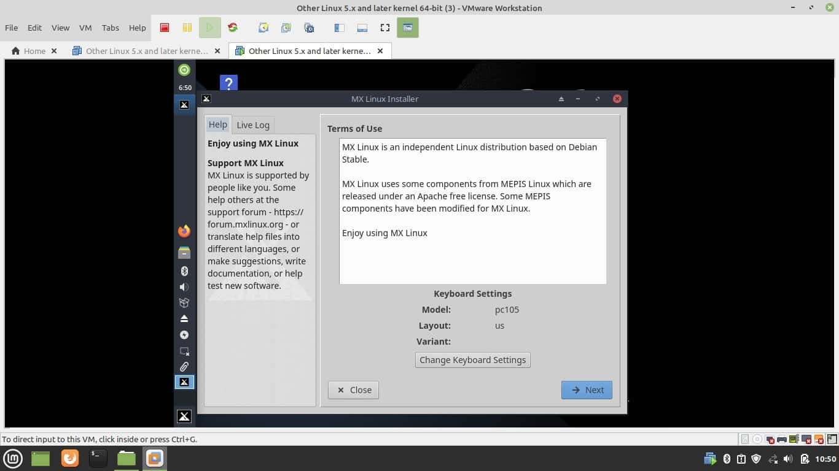
Task: Click the power manager plug icon in MX panel
Action: [184, 335]
